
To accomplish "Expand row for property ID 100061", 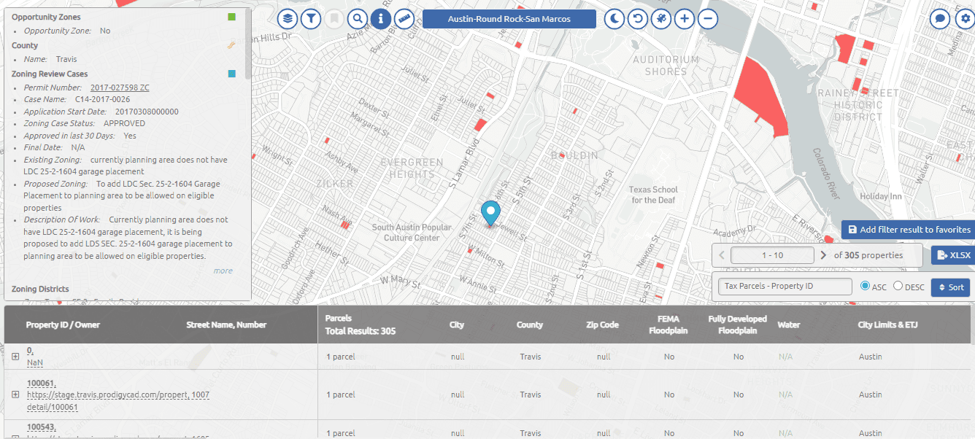I will (x=15, y=394).
